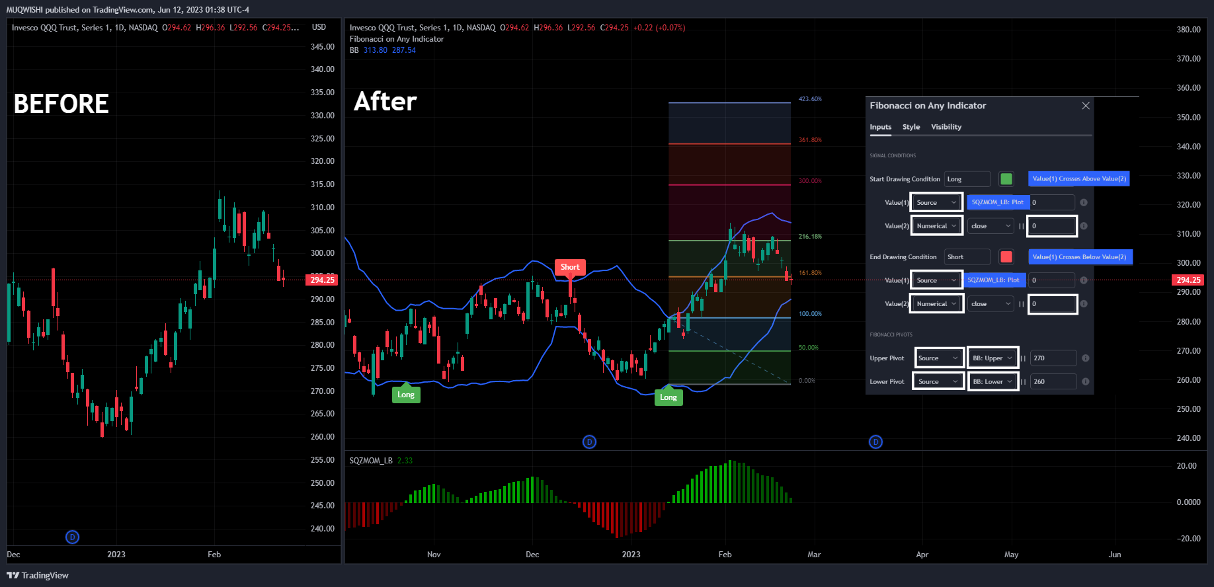Click Start condition Value(1) numeric field
1214x587 pixels.
1052,202
